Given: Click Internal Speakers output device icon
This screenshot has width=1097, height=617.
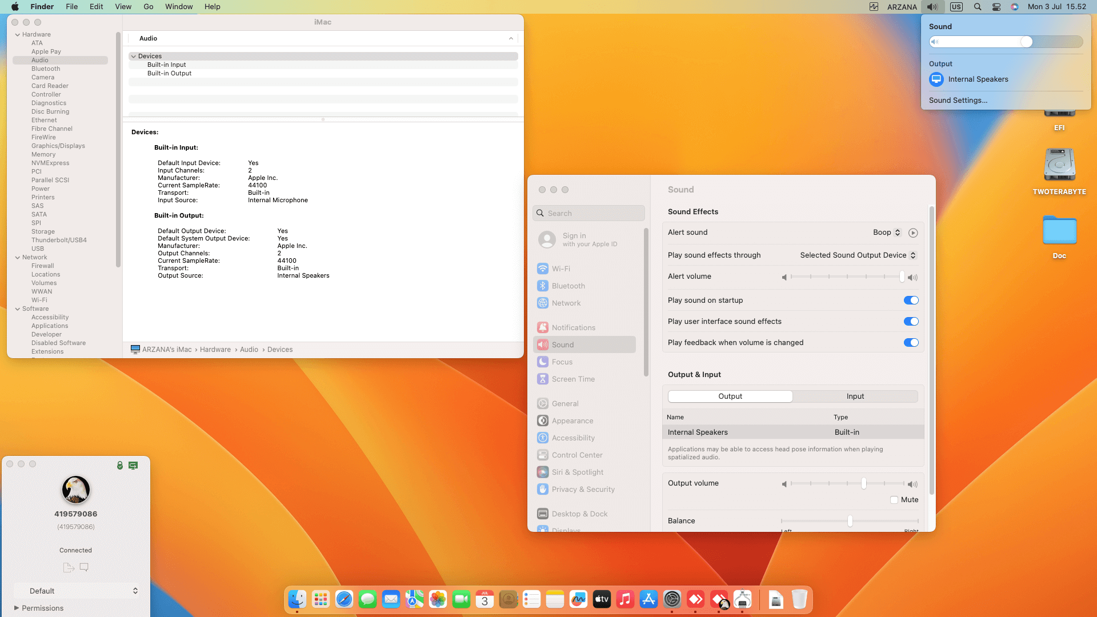Looking at the screenshot, I should 936,79.
